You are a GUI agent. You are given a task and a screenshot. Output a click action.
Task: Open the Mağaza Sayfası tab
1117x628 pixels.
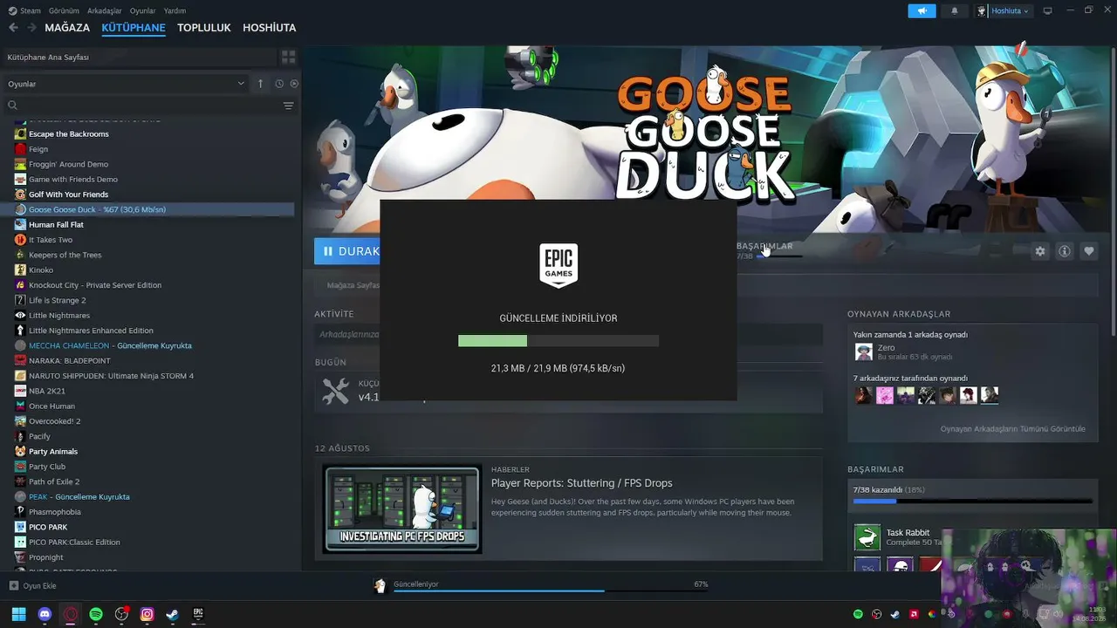[353, 285]
